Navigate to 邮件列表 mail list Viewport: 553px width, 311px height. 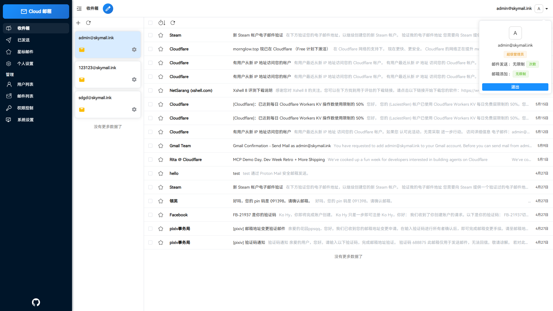coord(36,96)
